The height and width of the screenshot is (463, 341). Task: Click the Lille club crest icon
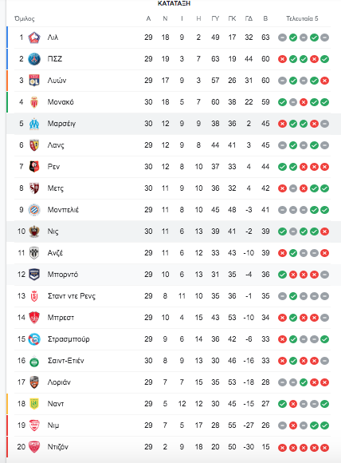tap(34, 38)
